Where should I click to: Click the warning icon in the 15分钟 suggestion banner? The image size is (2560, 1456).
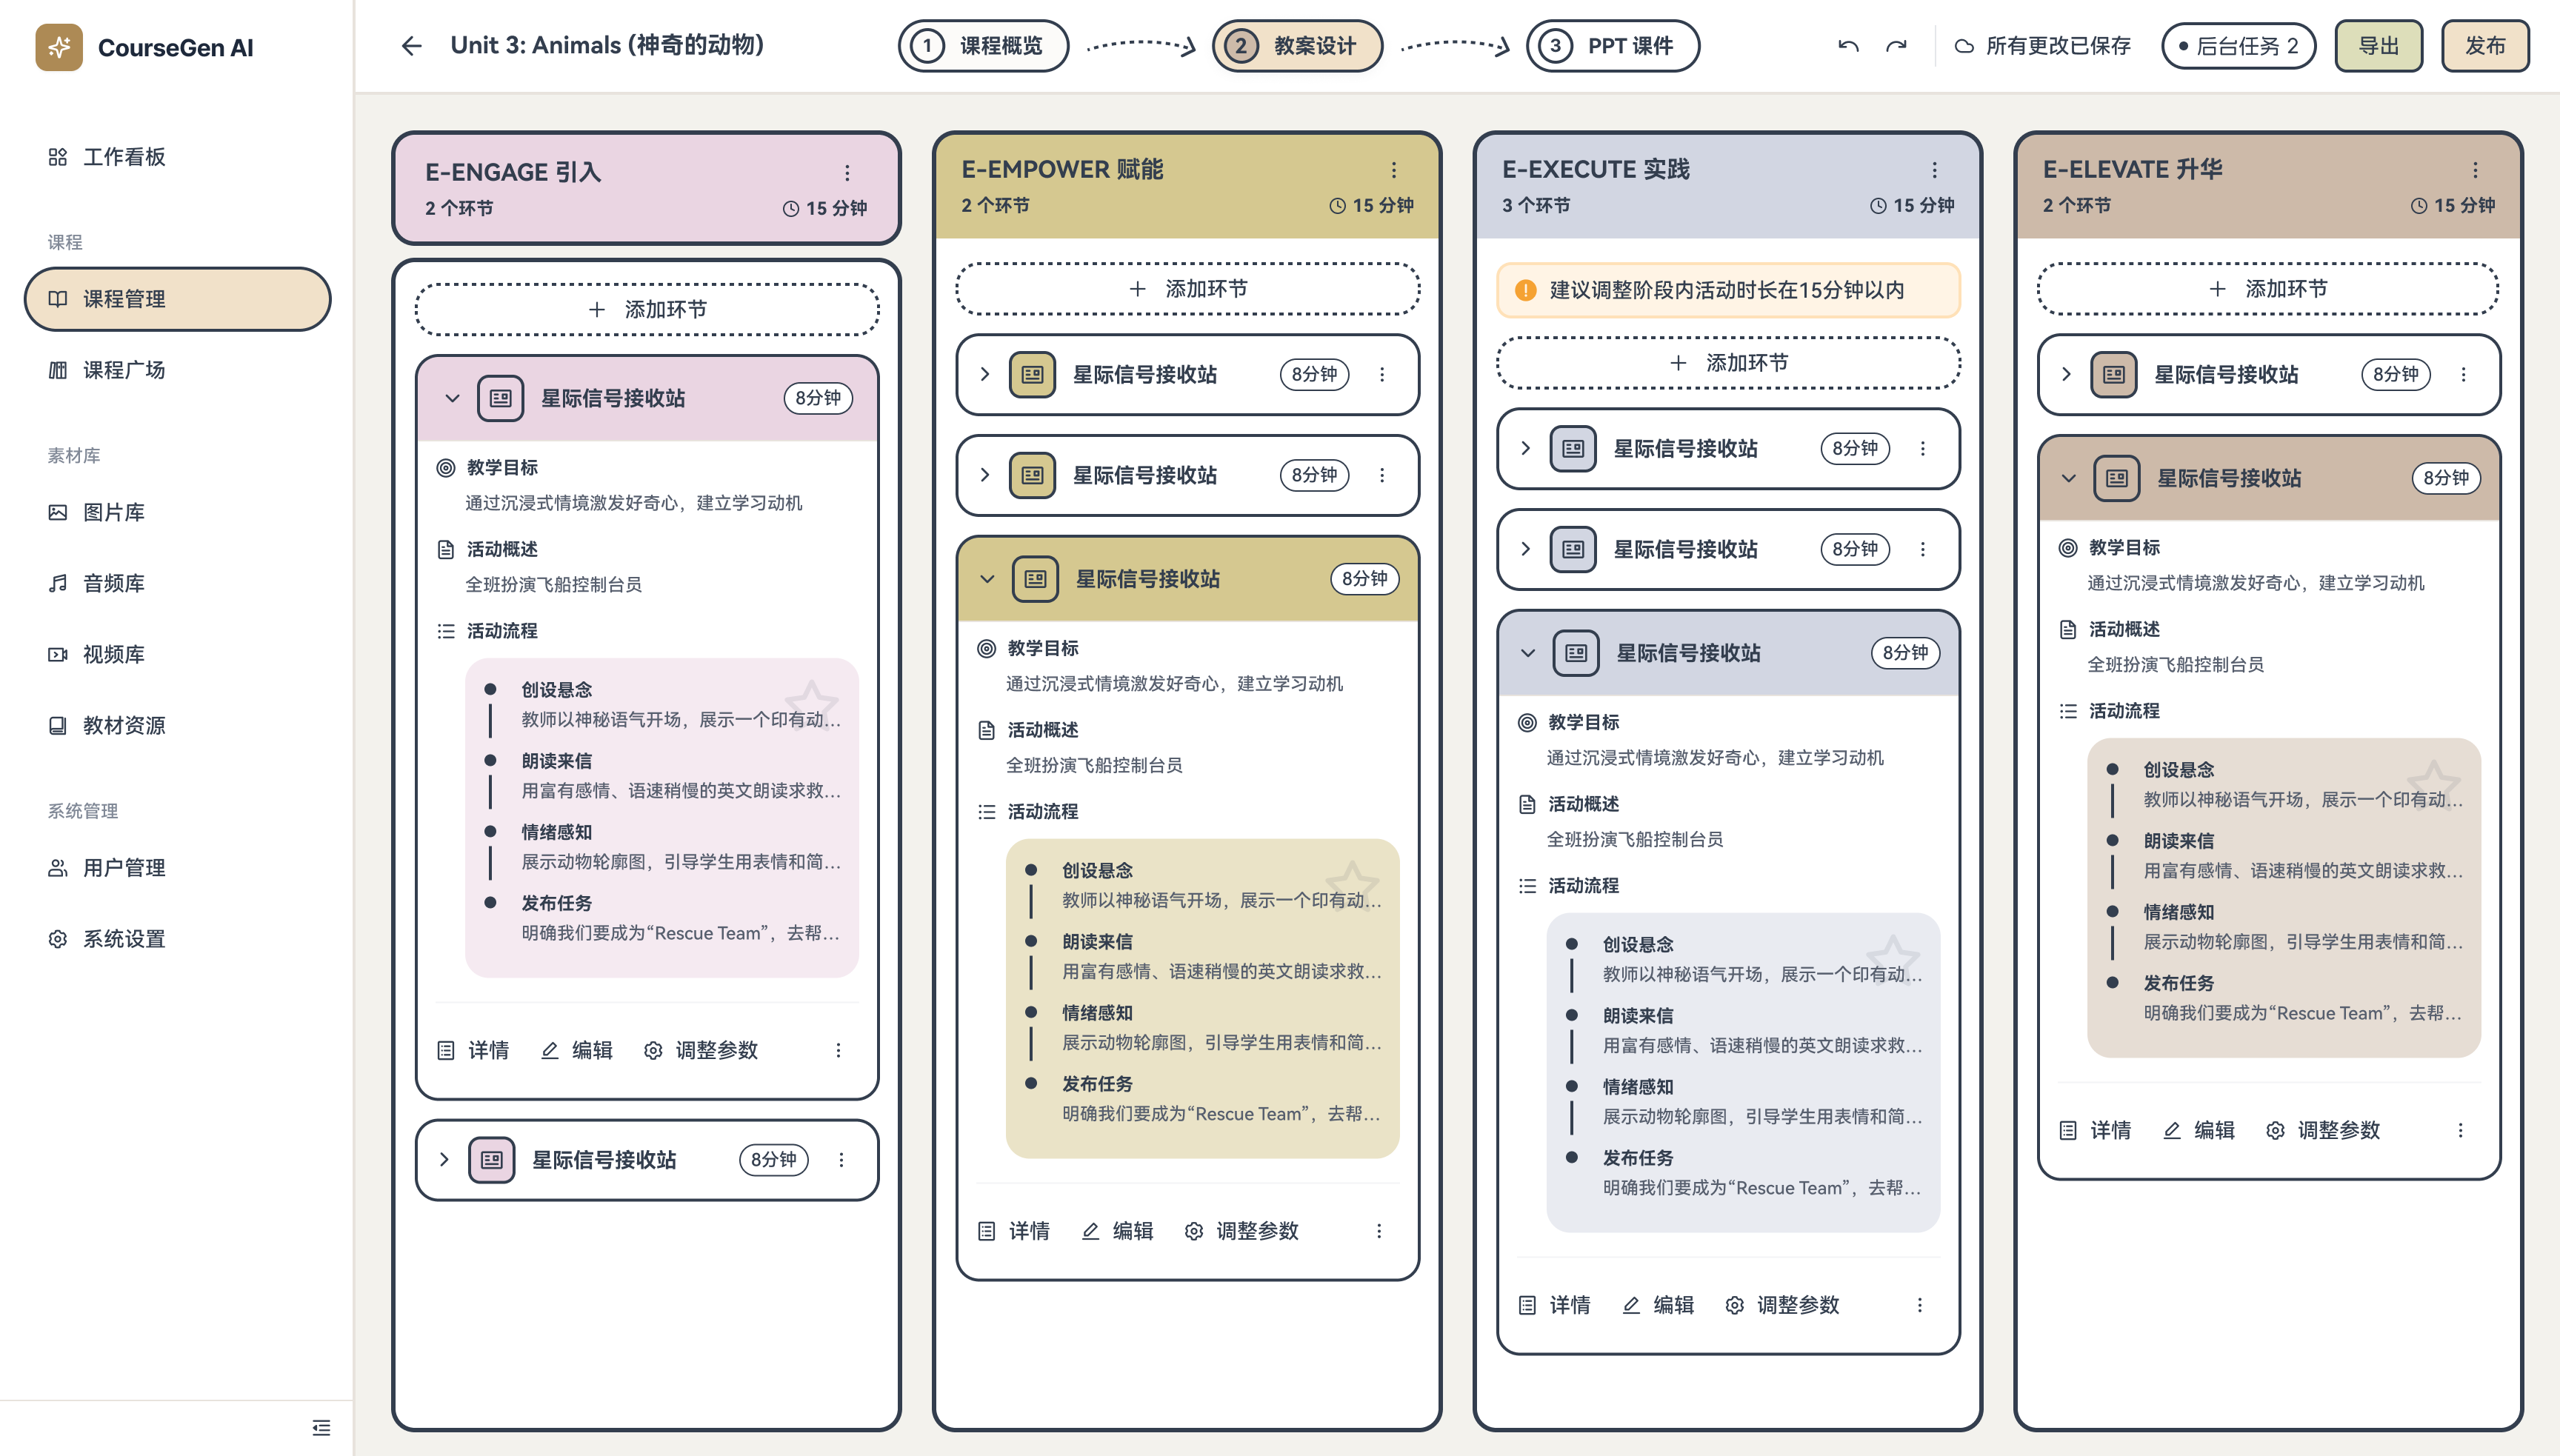(1526, 290)
